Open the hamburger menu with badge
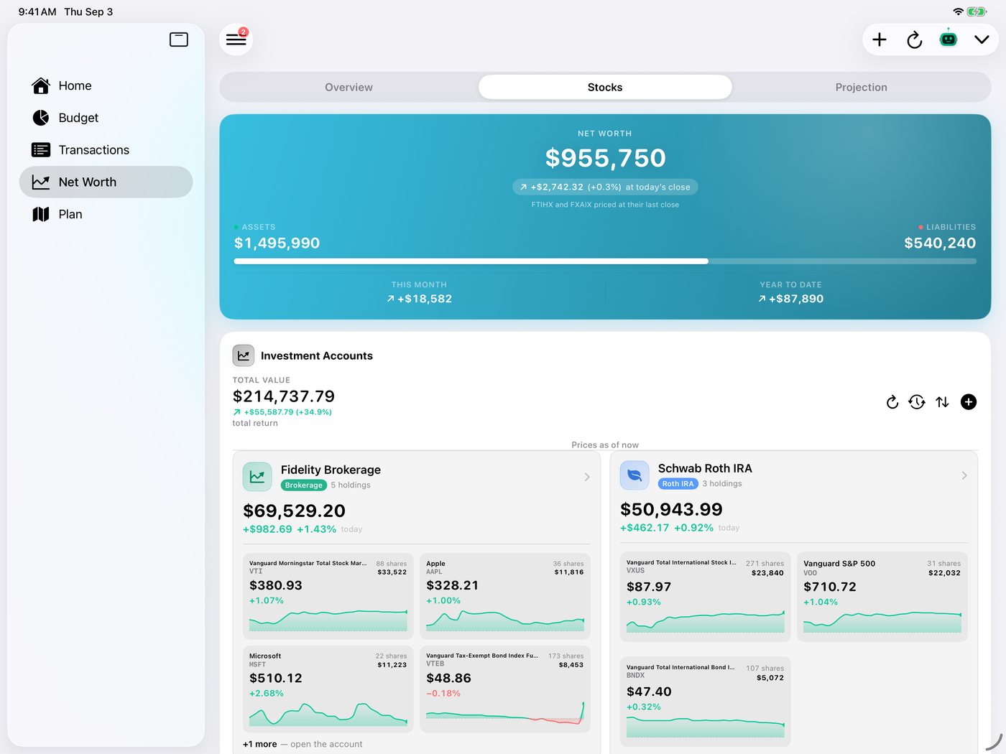 point(236,39)
